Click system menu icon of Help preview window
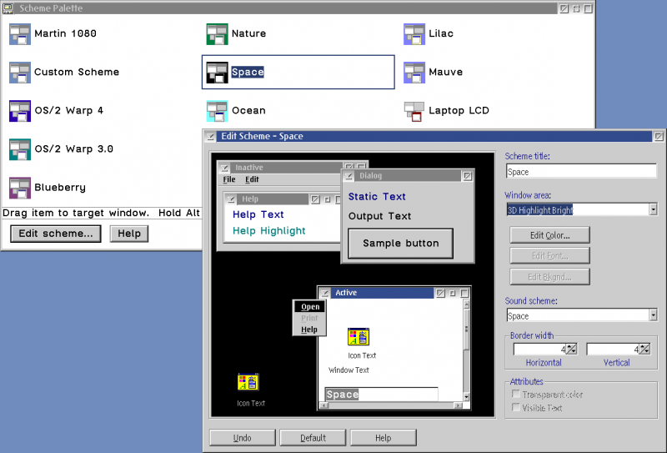The height and width of the screenshot is (453, 667). pos(231,199)
